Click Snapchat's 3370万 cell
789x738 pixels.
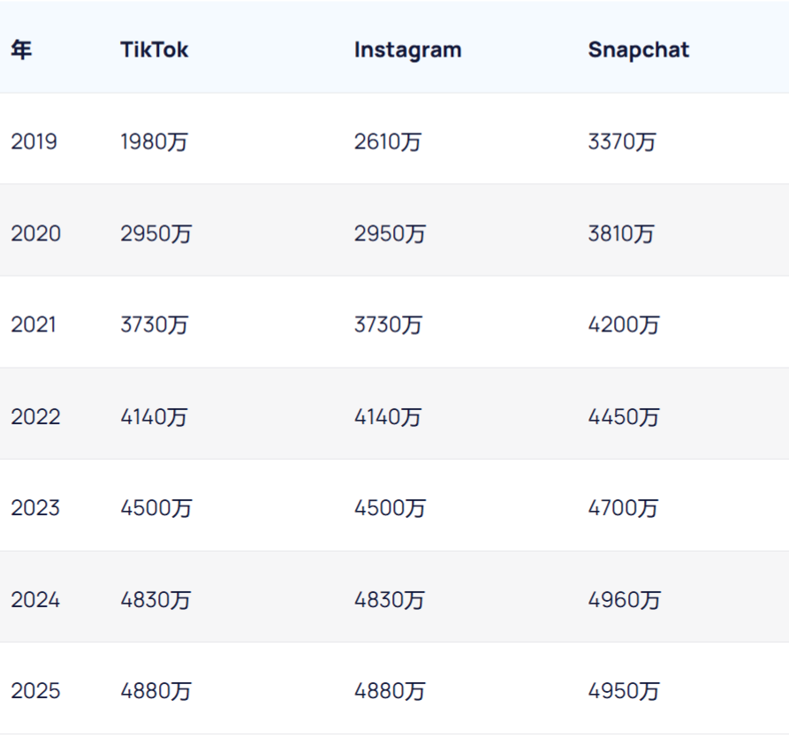pos(622,141)
